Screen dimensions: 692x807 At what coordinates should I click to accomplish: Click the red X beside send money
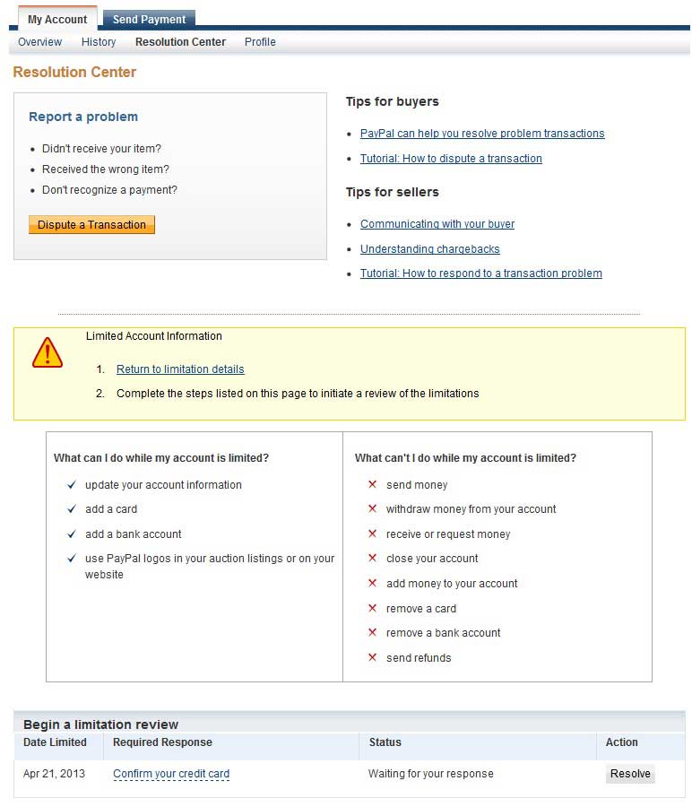coord(372,484)
